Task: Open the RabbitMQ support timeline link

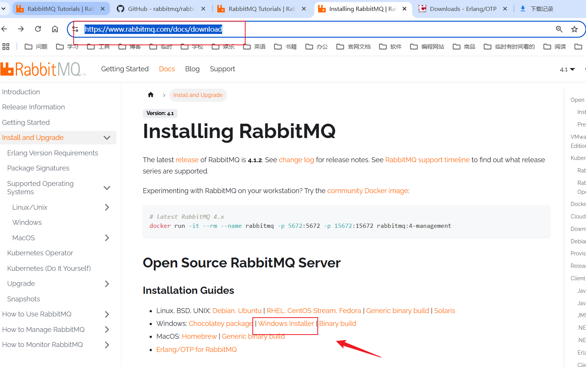Action: point(427,160)
